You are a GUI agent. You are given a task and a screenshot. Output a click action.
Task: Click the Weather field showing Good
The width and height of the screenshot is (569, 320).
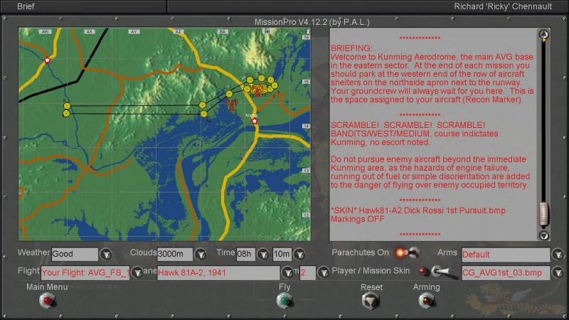click(75, 254)
